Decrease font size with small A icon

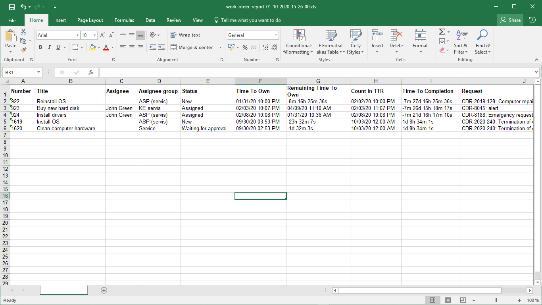(111, 35)
